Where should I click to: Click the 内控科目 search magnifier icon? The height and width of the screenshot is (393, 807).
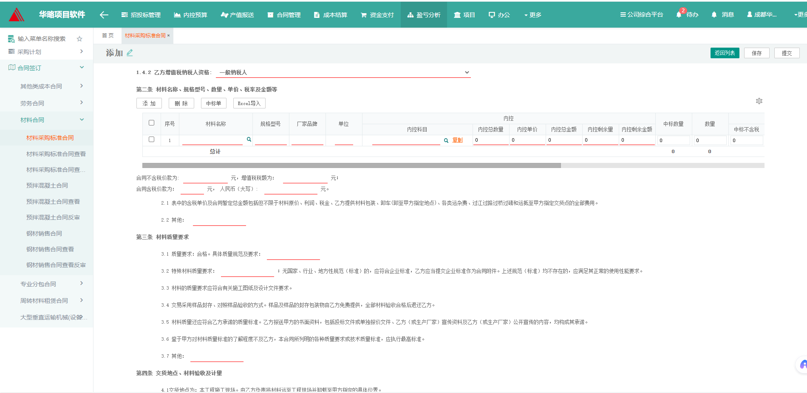(446, 140)
